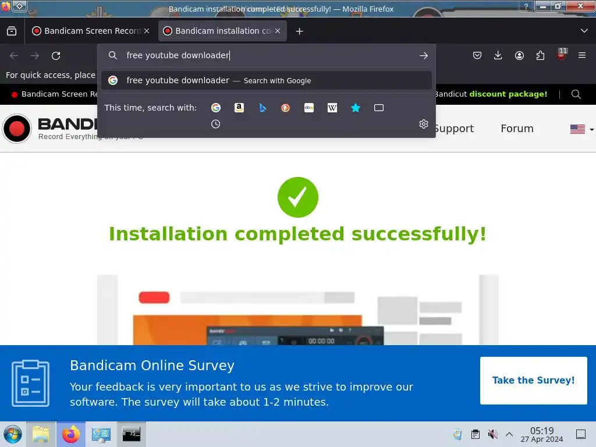Search bookmarks via the star icon
Image resolution: width=596 pixels, height=447 pixels.
pyautogui.click(x=356, y=108)
